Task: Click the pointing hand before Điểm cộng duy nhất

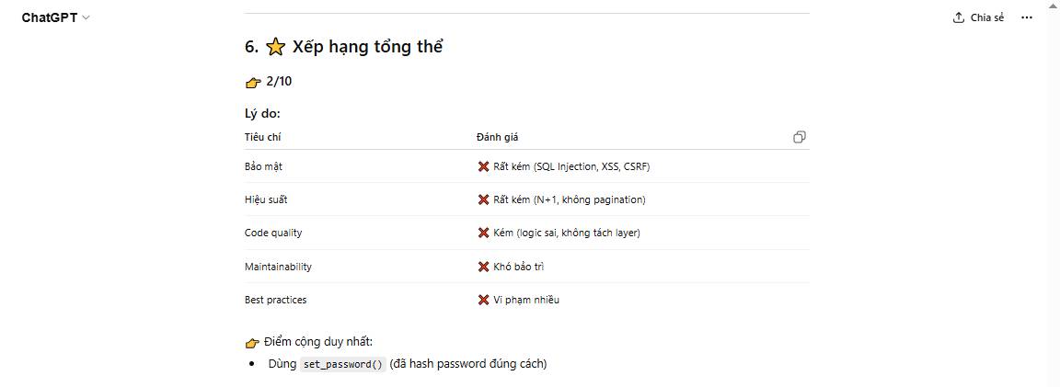Action: click(x=253, y=343)
